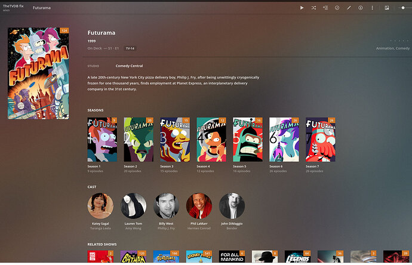This screenshot has width=412, height=265.
Task: Click the SEASONS section heading
Action: (x=96, y=110)
